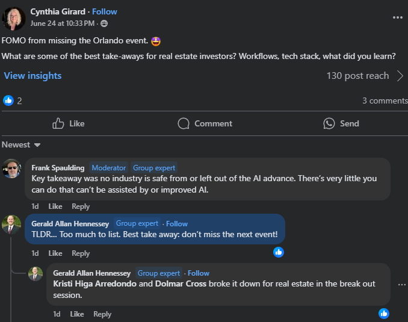
Task: Click the public globe privacy icon
Action: point(104,23)
